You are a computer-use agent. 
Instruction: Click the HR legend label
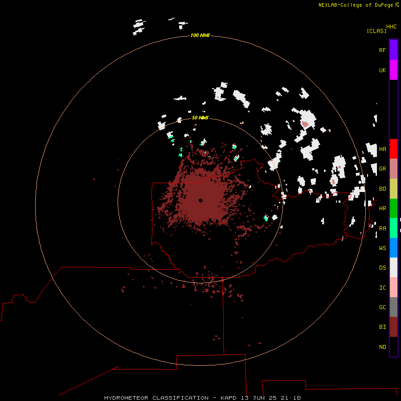point(382,209)
